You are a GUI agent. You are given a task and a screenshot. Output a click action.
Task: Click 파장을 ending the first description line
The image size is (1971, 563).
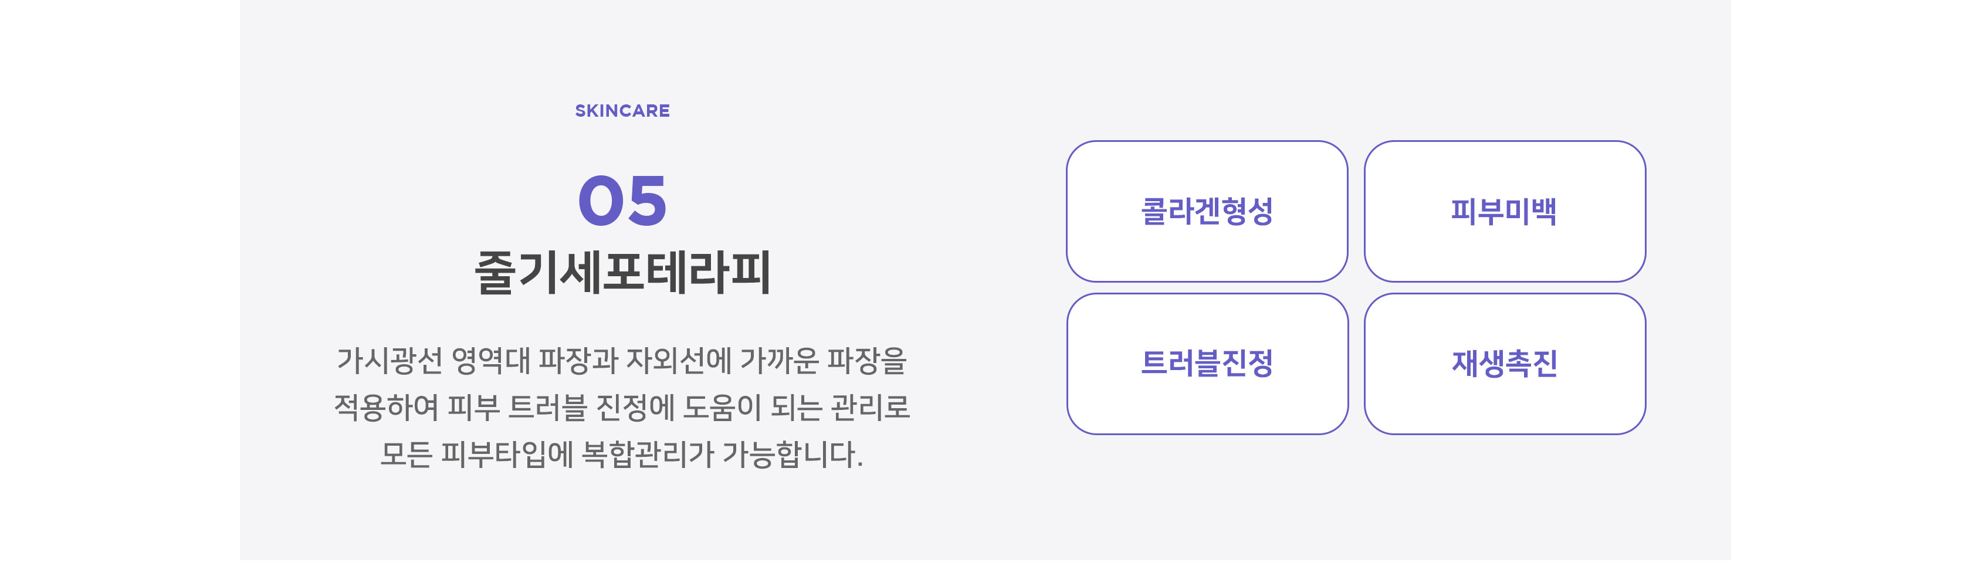pyautogui.click(x=868, y=360)
